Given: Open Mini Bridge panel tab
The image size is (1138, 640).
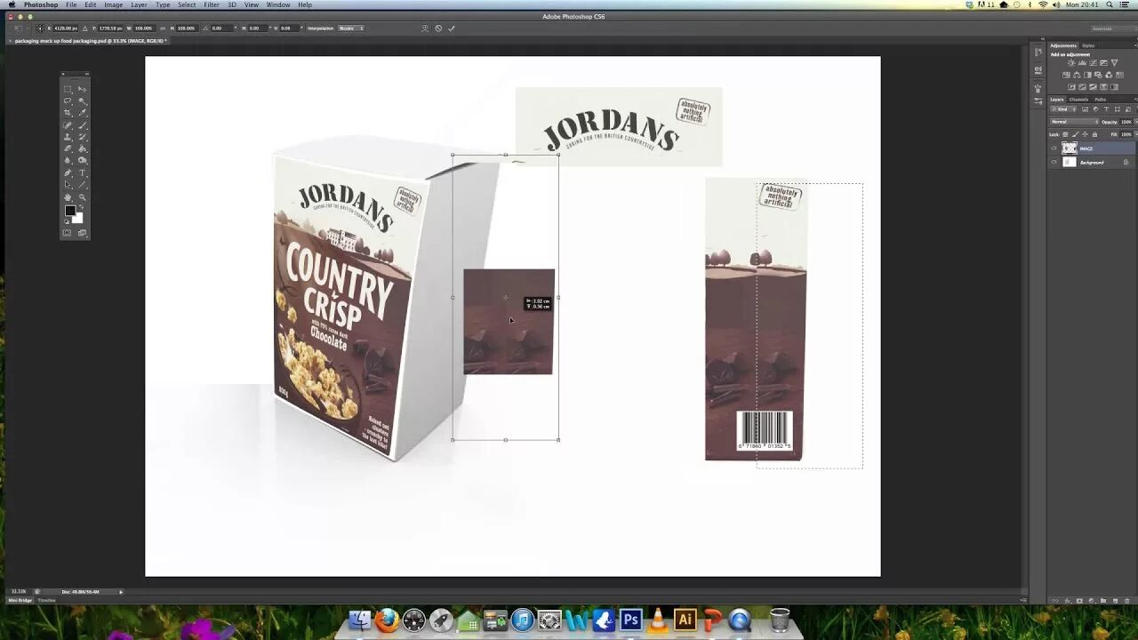Looking at the screenshot, I should 20,600.
